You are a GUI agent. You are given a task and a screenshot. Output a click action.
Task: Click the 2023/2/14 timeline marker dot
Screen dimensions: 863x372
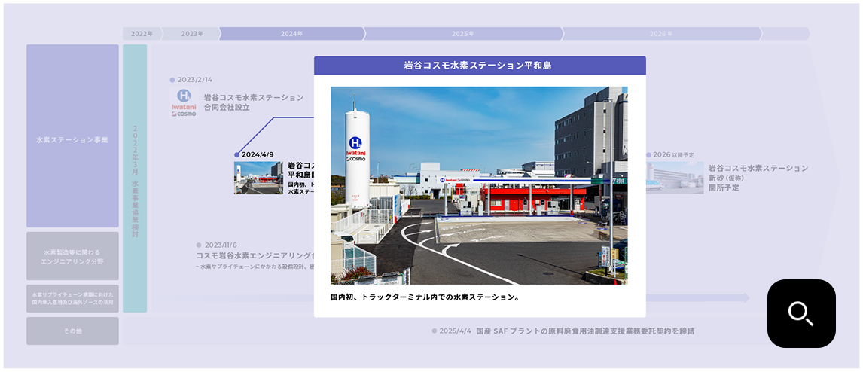tap(172, 80)
